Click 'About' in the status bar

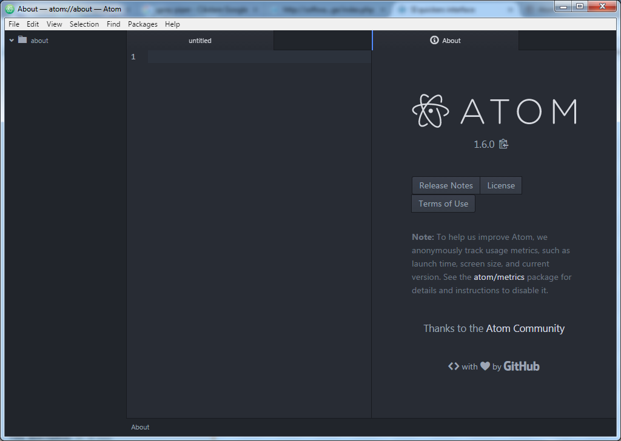click(140, 427)
